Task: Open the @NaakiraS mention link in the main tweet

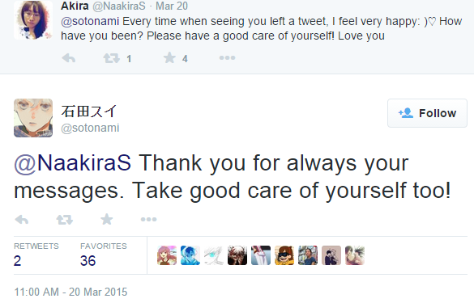Action: tap(73, 163)
